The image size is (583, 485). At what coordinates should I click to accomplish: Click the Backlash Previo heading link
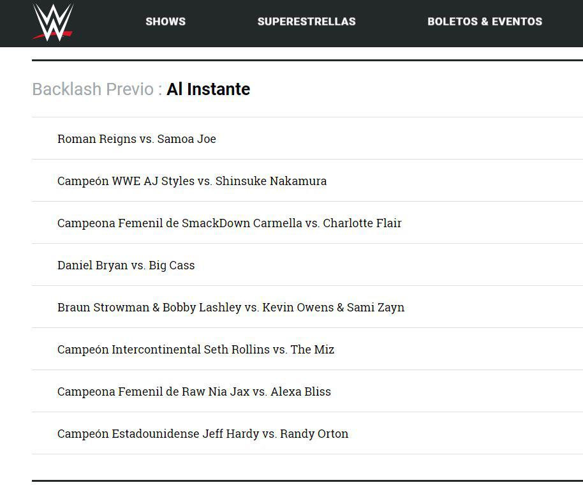[x=92, y=89]
